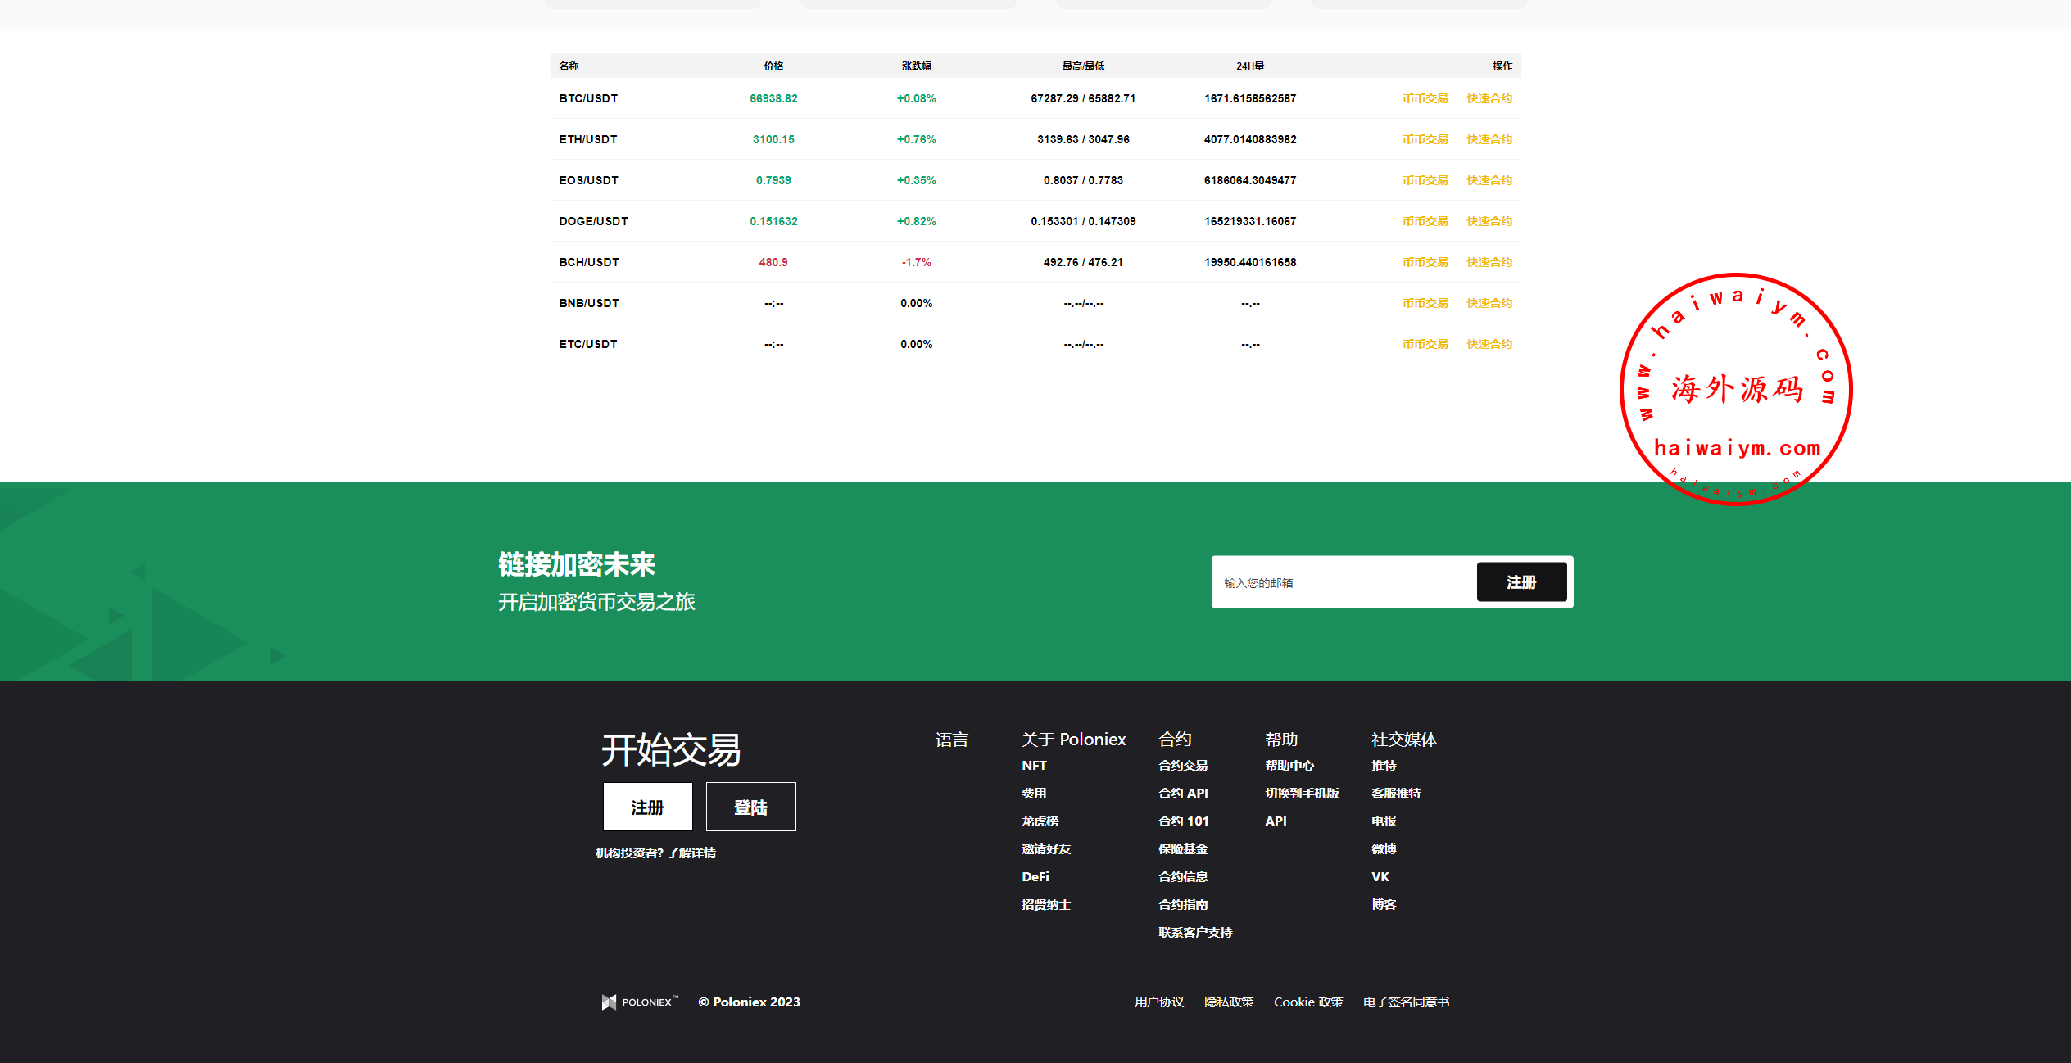Viewport: 2071px width, 1063px height.
Task: Open 快速合约 for ETH/USDT row
Action: 1489,139
